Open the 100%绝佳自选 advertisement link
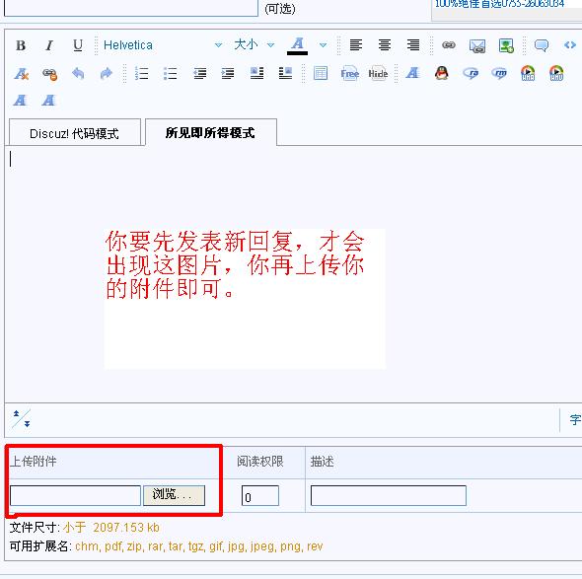Viewport: 582px width, 579px height. point(499,4)
